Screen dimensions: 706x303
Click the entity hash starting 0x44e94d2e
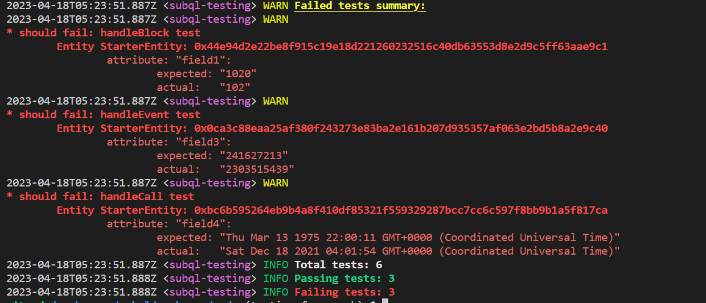(x=401, y=47)
